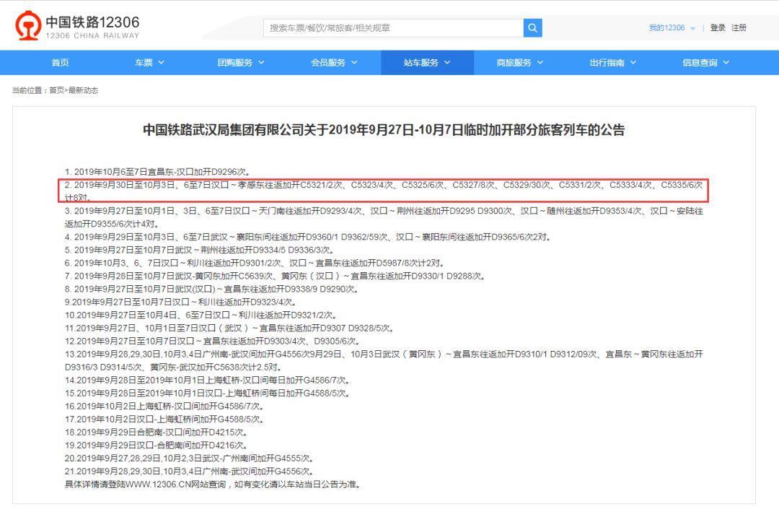779x509 pixels.
Task: Expand the 出行指南 menu
Action: point(613,63)
